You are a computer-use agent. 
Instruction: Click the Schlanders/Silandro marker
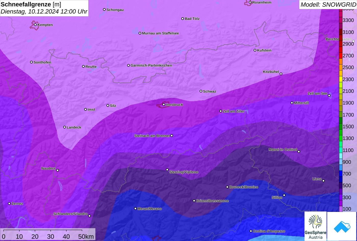[90, 216]
